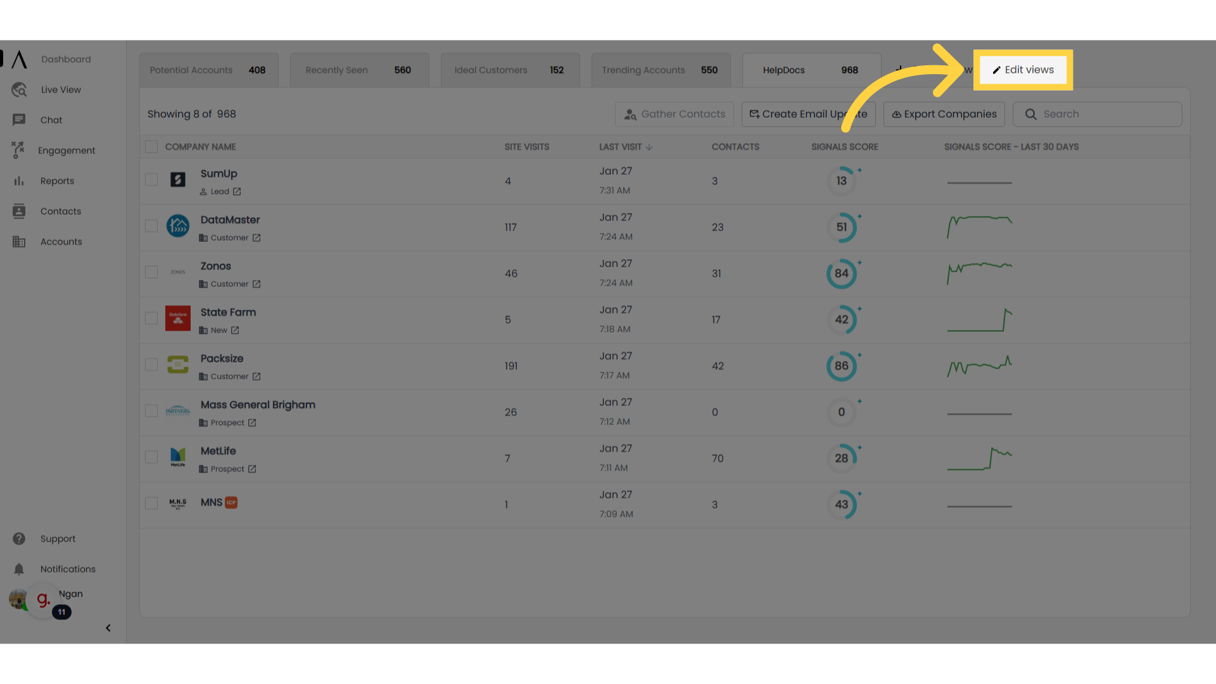Click the Gather Contacts icon button
Viewport: 1216px width, 684px height.
(x=631, y=113)
